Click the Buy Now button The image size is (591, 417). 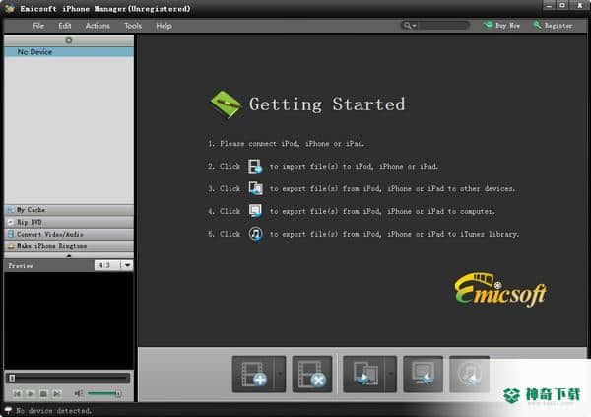pos(501,26)
